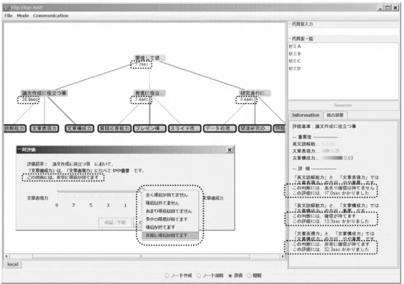Viewport: 404px width, 284px height.
Task: Close the 一対評価 dialog
Action: pos(230,150)
